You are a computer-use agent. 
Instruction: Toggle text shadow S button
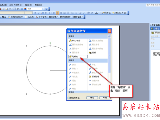(49, 13)
